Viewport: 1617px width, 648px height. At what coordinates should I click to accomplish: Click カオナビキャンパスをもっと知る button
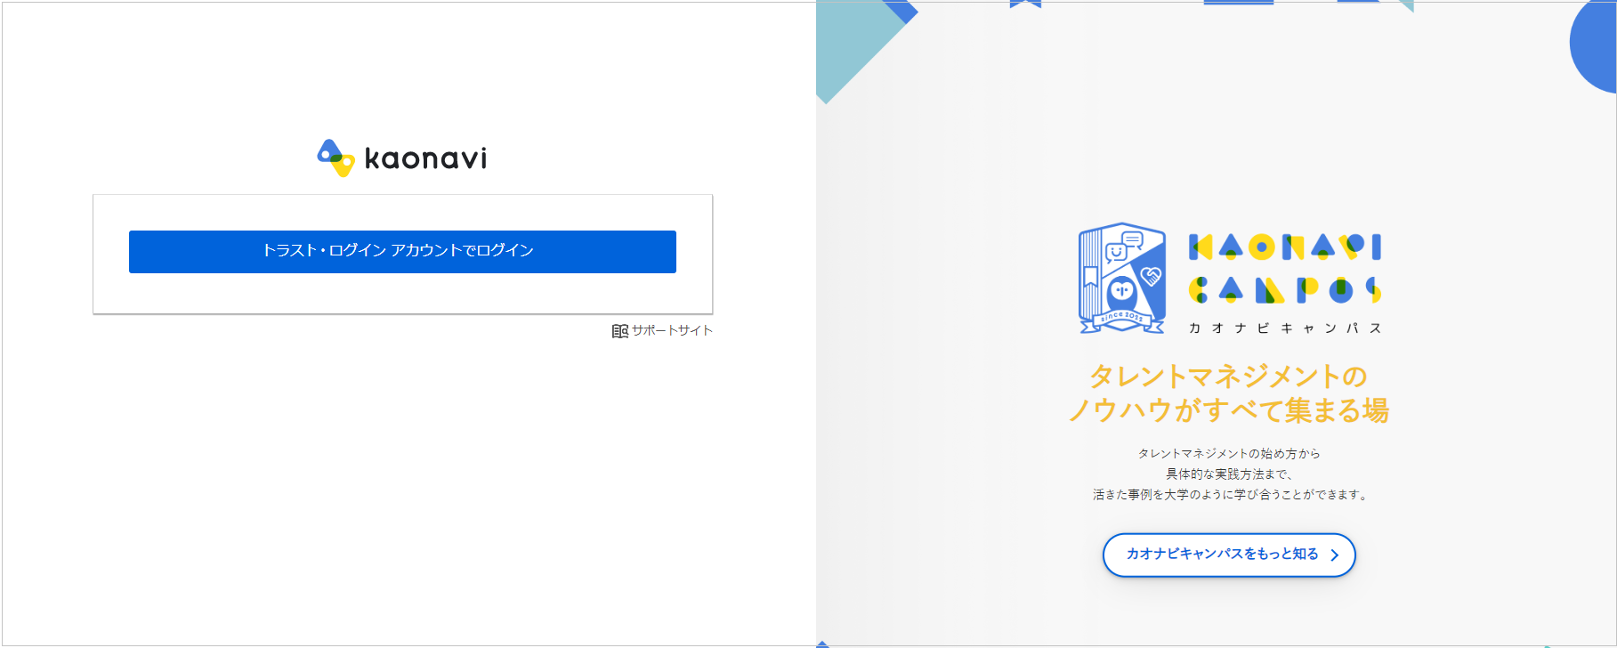click(1229, 555)
